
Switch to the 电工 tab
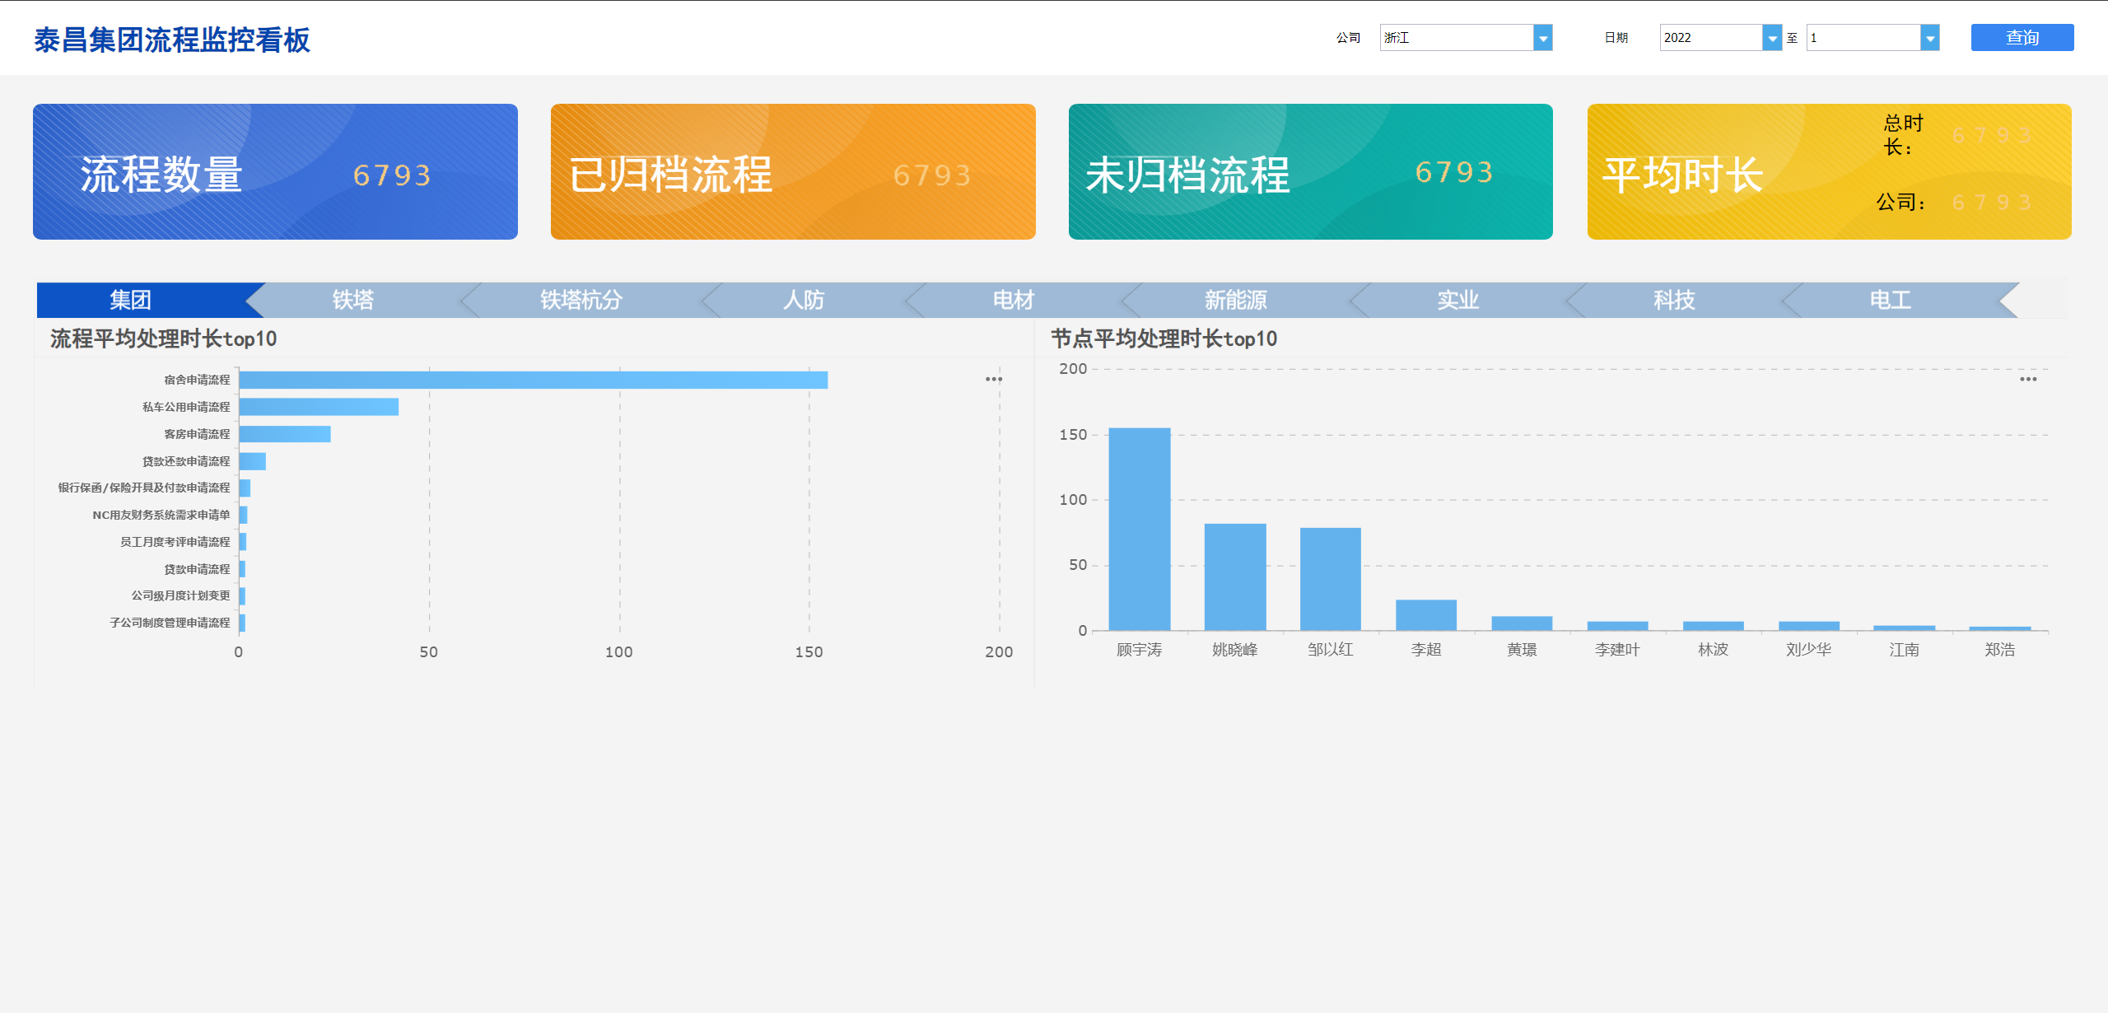coord(1891,300)
